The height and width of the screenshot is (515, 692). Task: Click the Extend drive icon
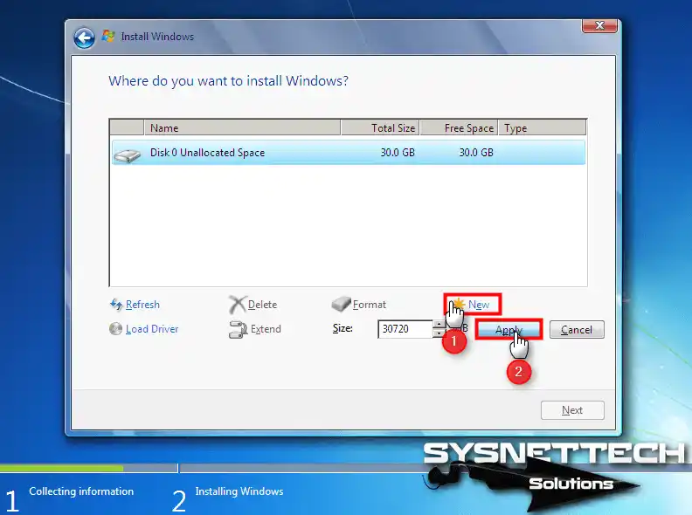(238, 329)
